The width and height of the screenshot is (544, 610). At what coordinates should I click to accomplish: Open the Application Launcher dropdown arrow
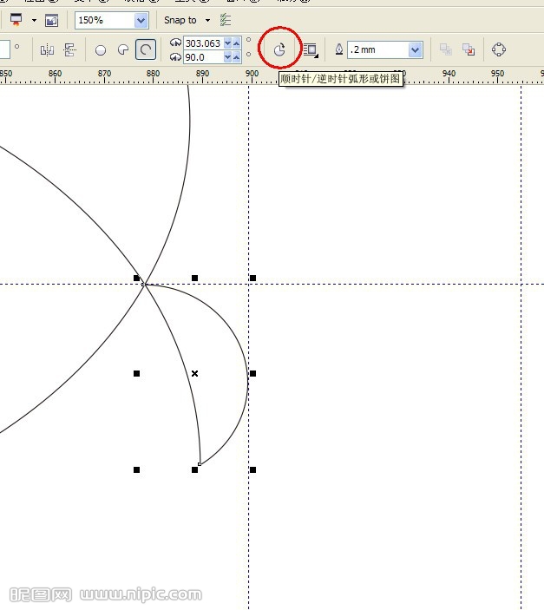pos(34,20)
